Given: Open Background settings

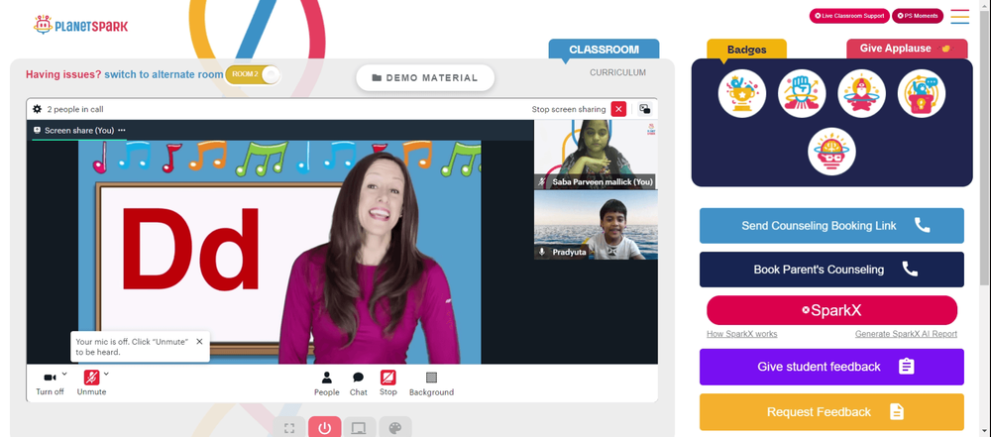Looking at the screenshot, I should (x=431, y=383).
